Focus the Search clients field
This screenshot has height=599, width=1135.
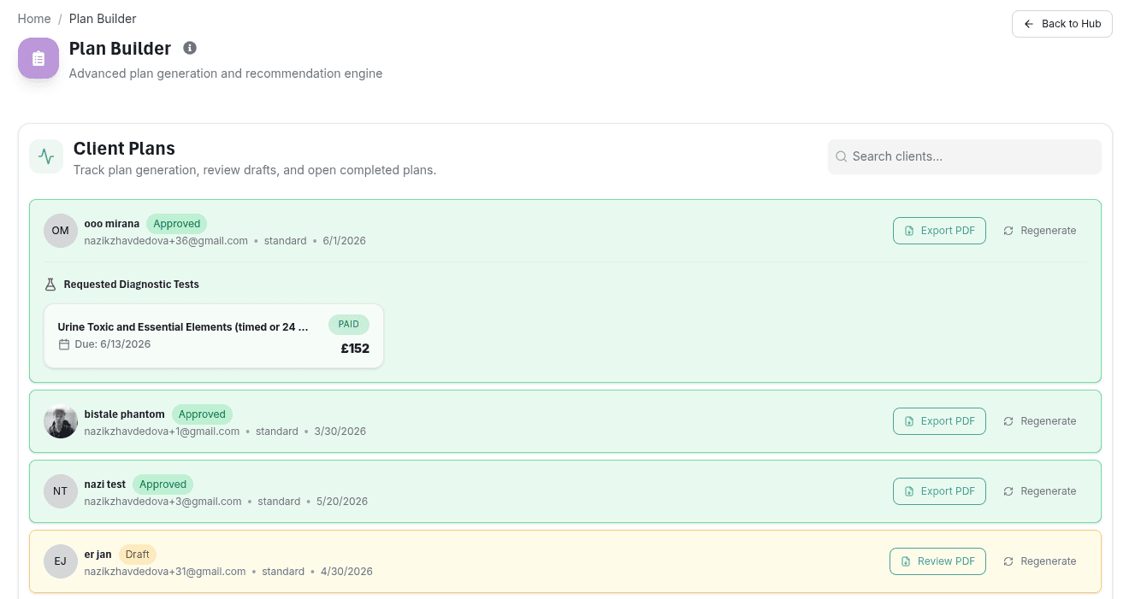(965, 156)
